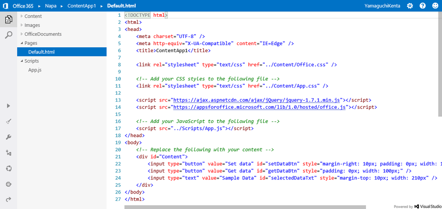
Task: Expand the Images folder arrow
Action: click(x=22, y=25)
